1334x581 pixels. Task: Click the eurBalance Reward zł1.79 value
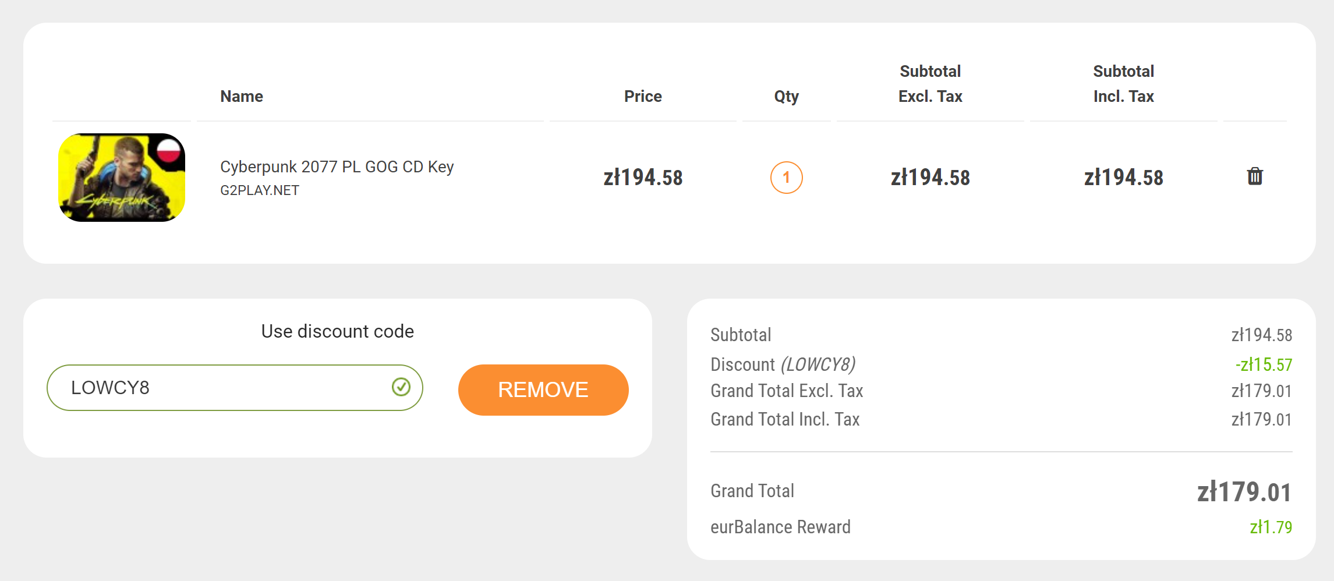click(1271, 527)
